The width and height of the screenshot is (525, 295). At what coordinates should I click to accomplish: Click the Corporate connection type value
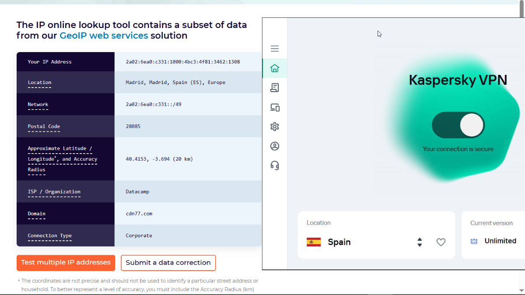[x=139, y=235]
